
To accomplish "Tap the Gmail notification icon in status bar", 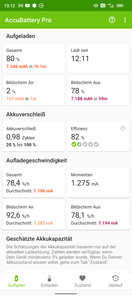I will click(x=21, y=6).
